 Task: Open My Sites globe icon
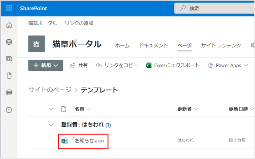[x=9, y=42]
